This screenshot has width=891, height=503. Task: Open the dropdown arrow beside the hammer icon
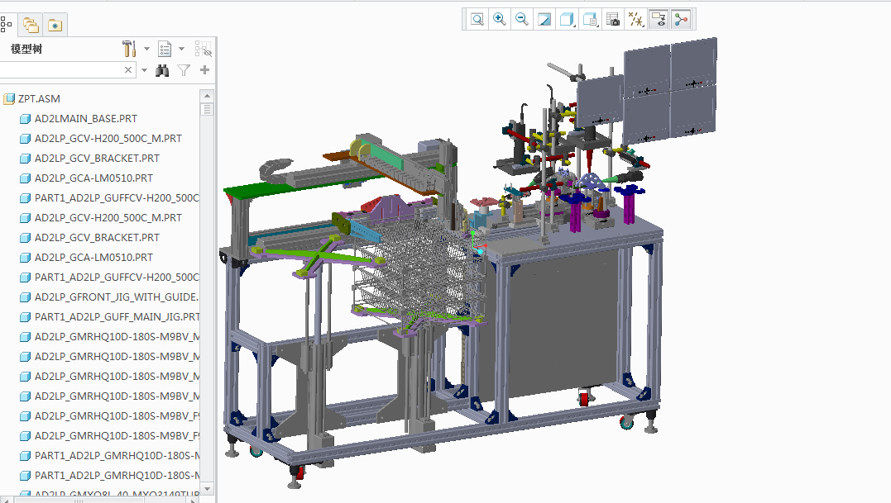click(x=146, y=49)
